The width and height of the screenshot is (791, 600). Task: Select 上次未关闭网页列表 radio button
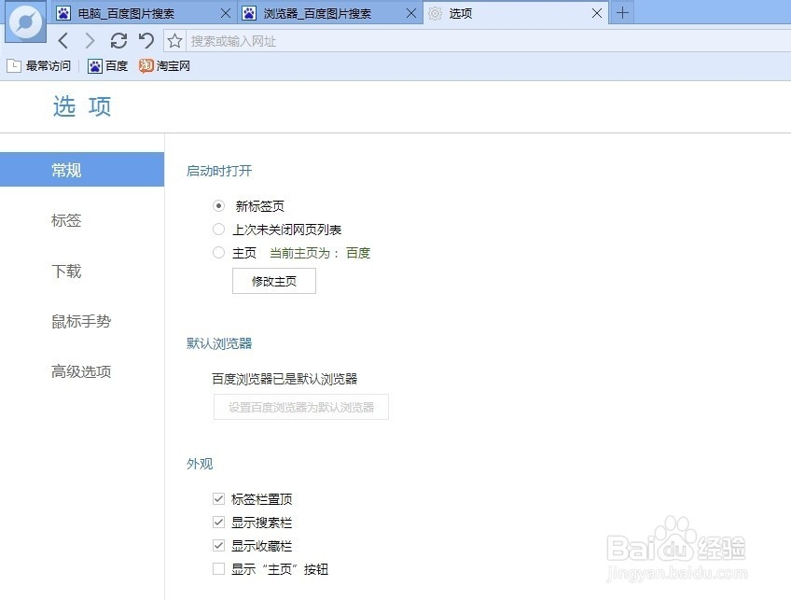tap(218, 230)
